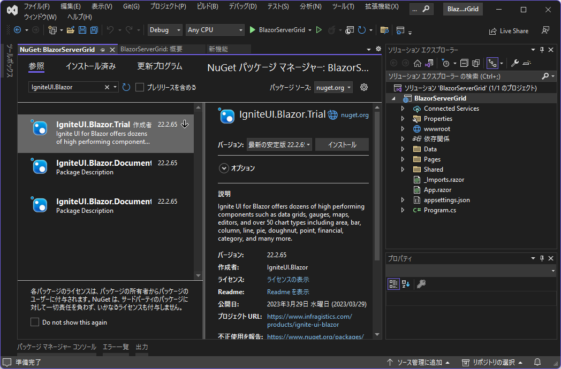Image resolution: width=561 pixels, height=369 pixels.
Task: Click the Install (インストール) button
Action: [x=342, y=145]
